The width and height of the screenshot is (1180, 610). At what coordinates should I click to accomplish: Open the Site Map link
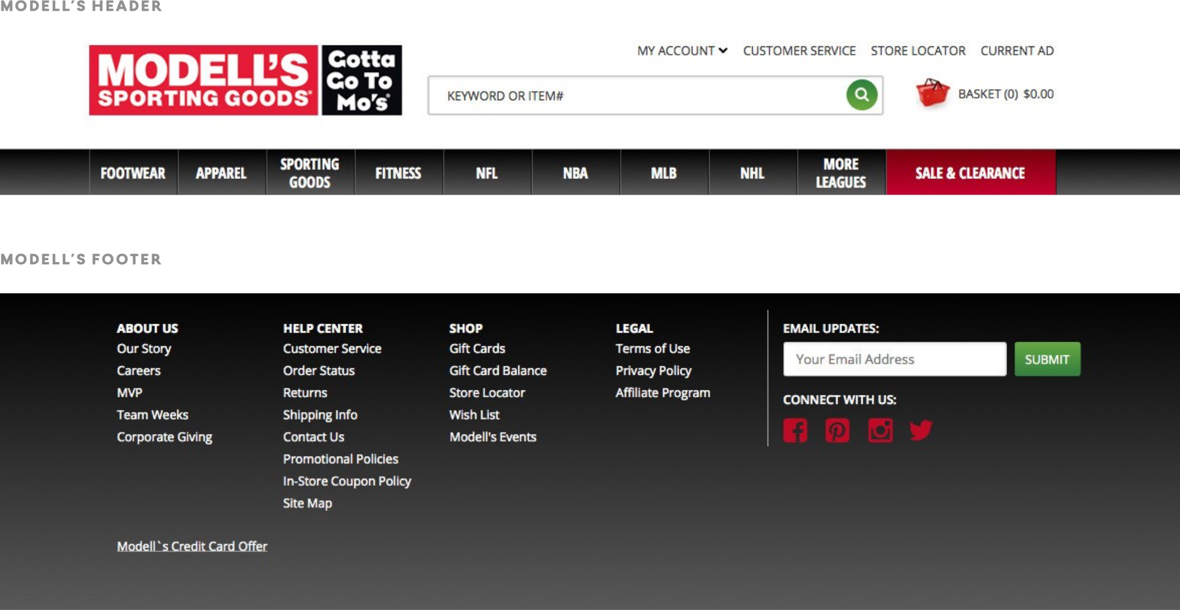click(x=307, y=503)
